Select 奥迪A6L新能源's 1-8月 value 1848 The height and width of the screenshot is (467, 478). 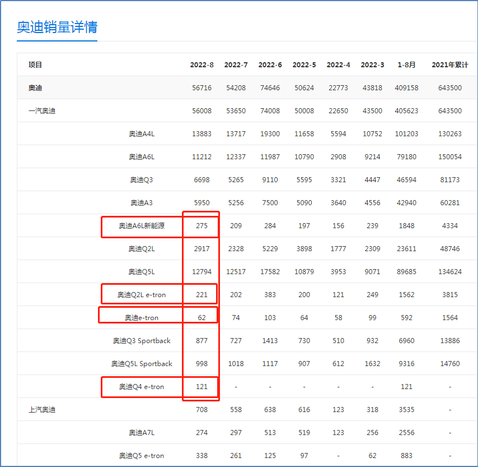click(407, 226)
